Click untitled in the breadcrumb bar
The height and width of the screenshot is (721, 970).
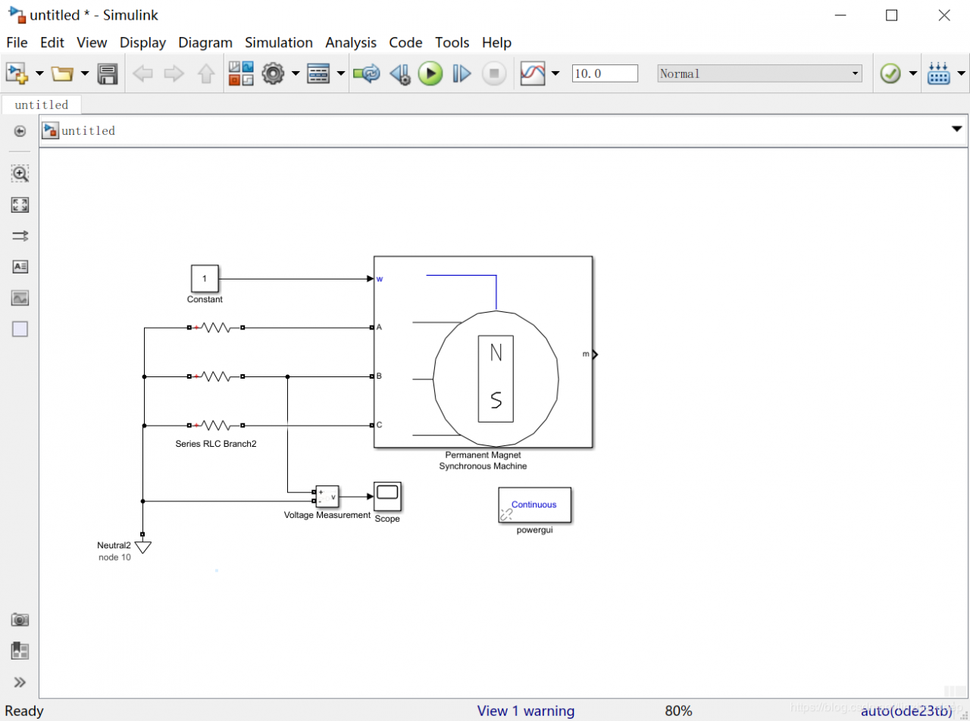(x=88, y=131)
